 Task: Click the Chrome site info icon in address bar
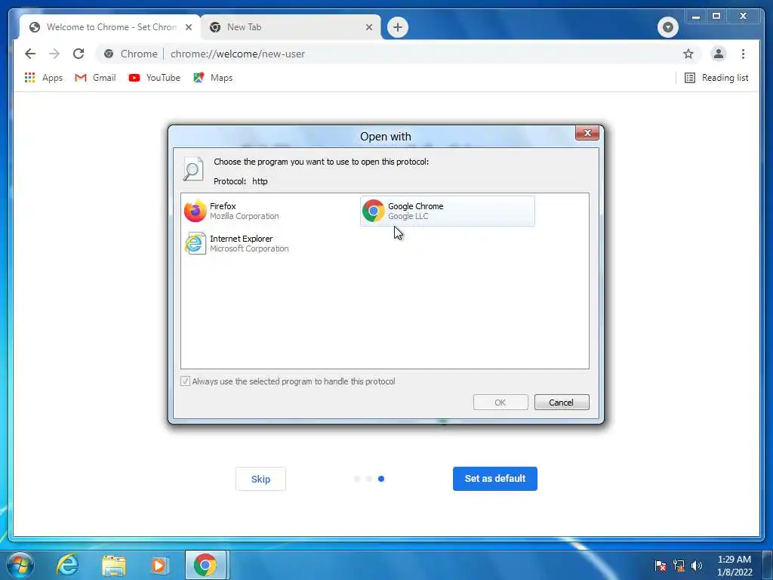pyautogui.click(x=109, y=54)
